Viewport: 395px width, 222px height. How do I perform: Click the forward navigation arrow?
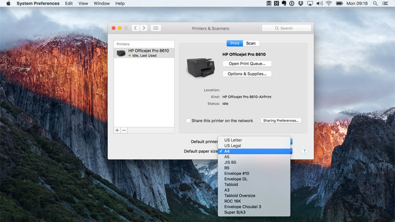(x=144, y=28)
